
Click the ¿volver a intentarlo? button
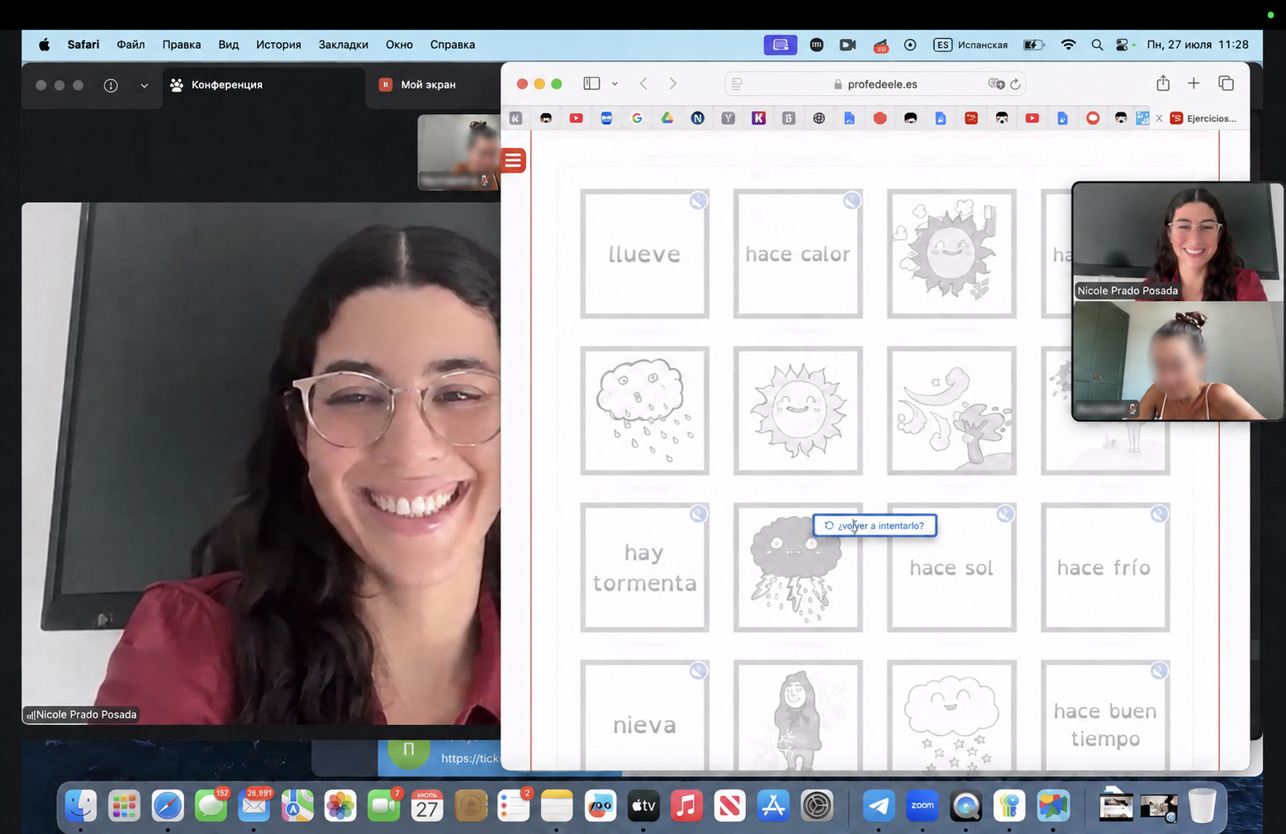[875, 525]
